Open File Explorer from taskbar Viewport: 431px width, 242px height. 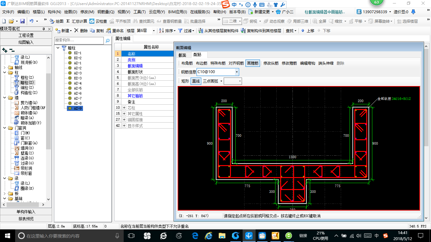click(222, 235)
